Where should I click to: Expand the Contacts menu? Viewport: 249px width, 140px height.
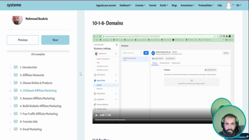140,5
